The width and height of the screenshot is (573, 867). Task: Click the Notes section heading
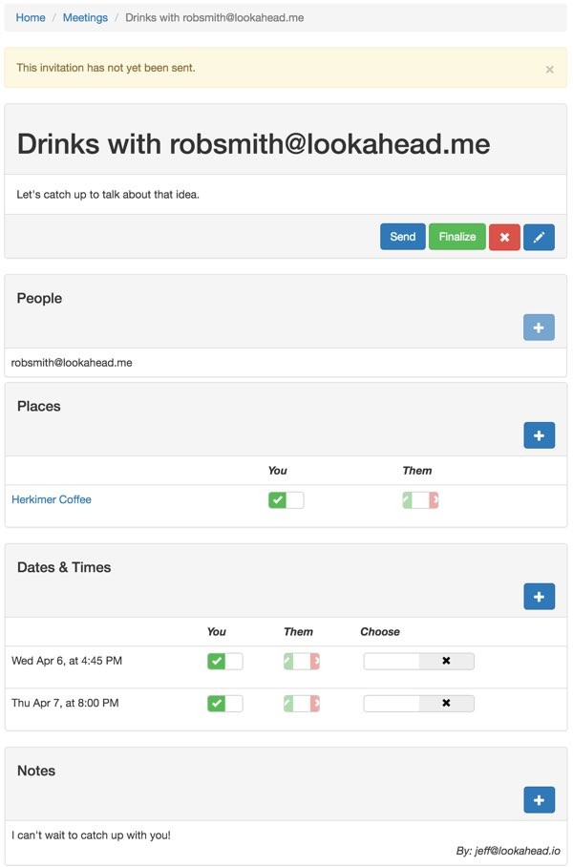(36, 771)
